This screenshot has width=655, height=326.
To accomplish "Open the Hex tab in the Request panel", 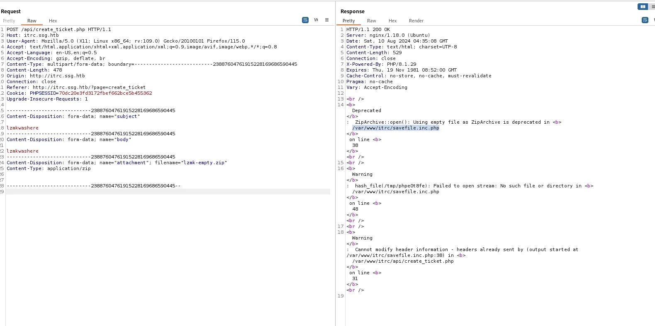I will (x=53, y=21).
